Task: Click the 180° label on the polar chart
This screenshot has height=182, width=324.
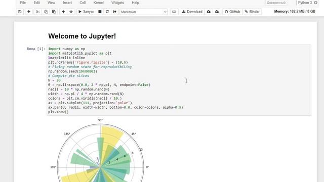Action: 53,167
